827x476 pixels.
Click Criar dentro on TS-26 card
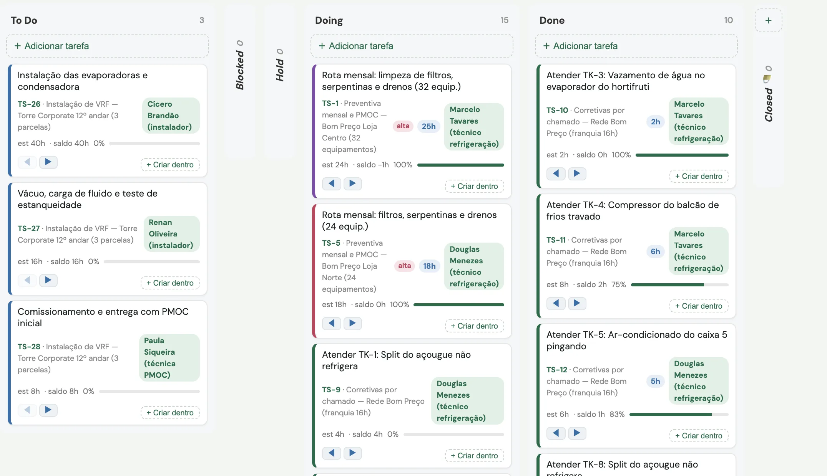[x=170, y=165]
